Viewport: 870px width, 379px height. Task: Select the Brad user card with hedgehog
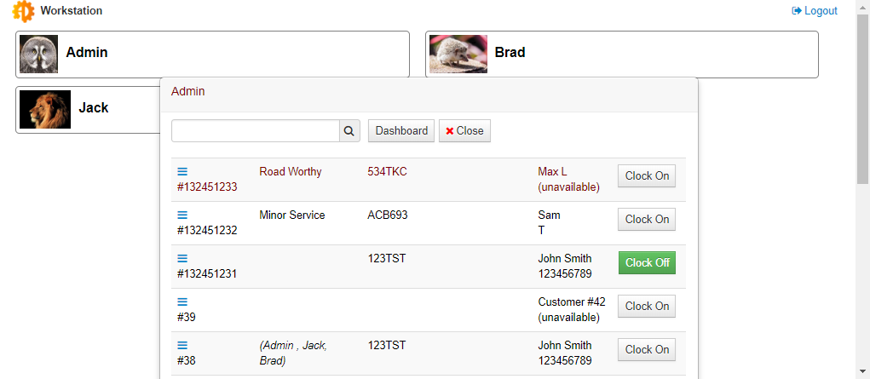pos(622,54)
